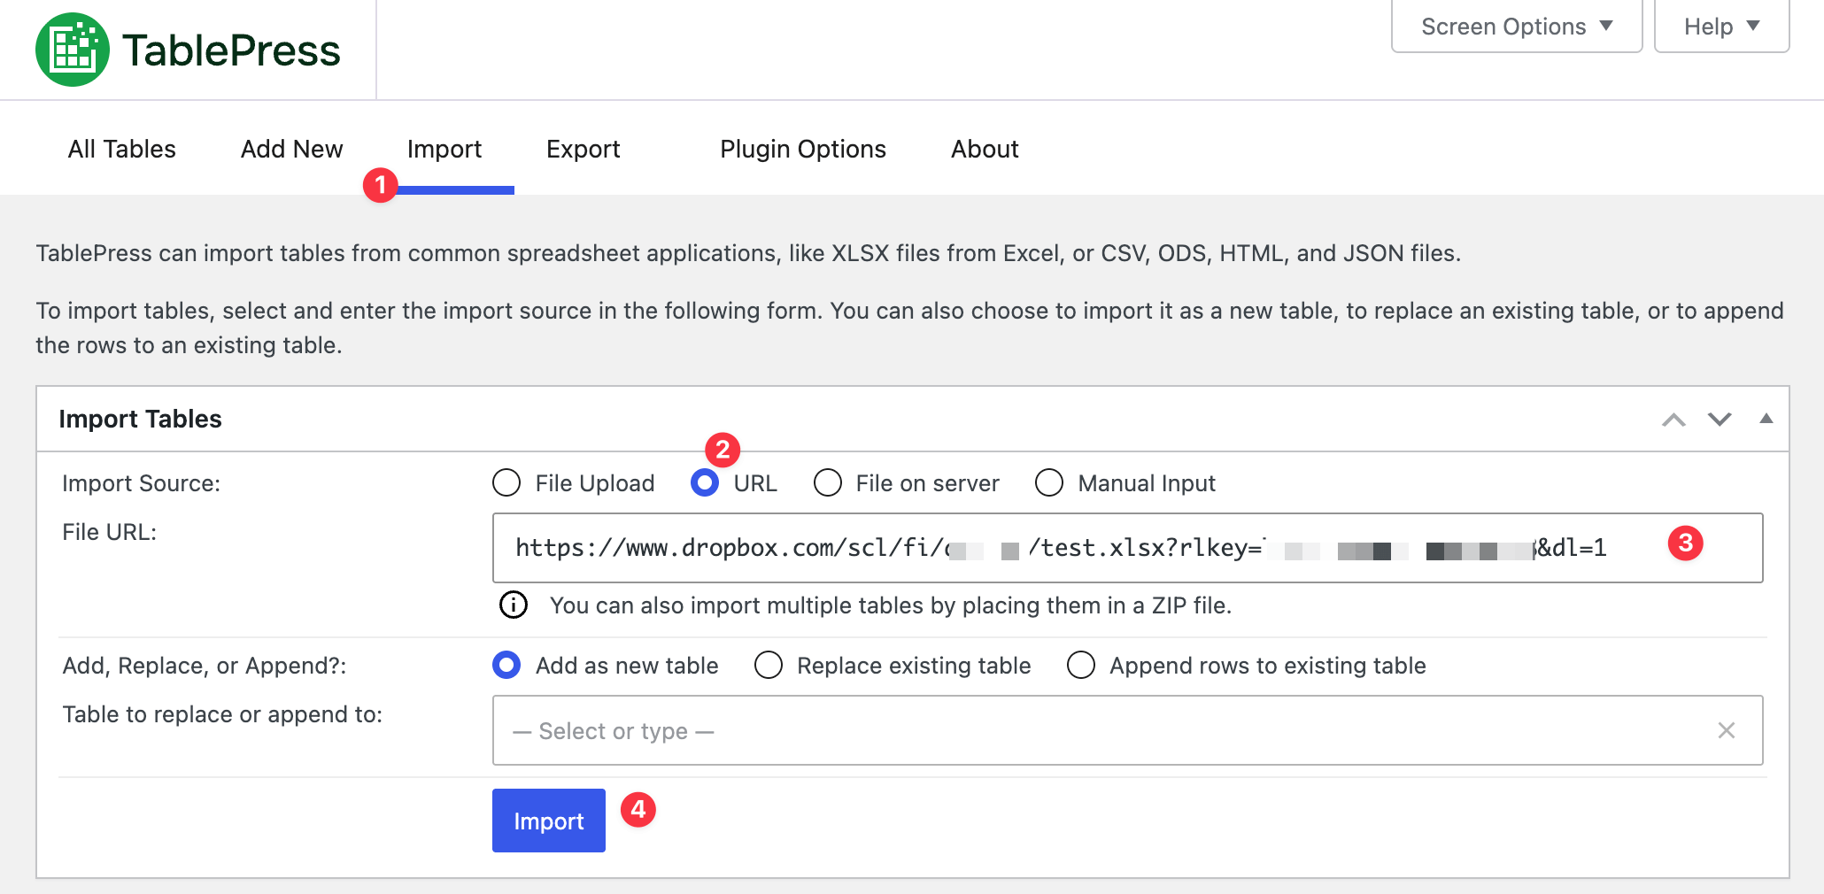Viewport: 1824px width, 894px height.
Task: Select Manual Input as import source
Action: 1048,482
